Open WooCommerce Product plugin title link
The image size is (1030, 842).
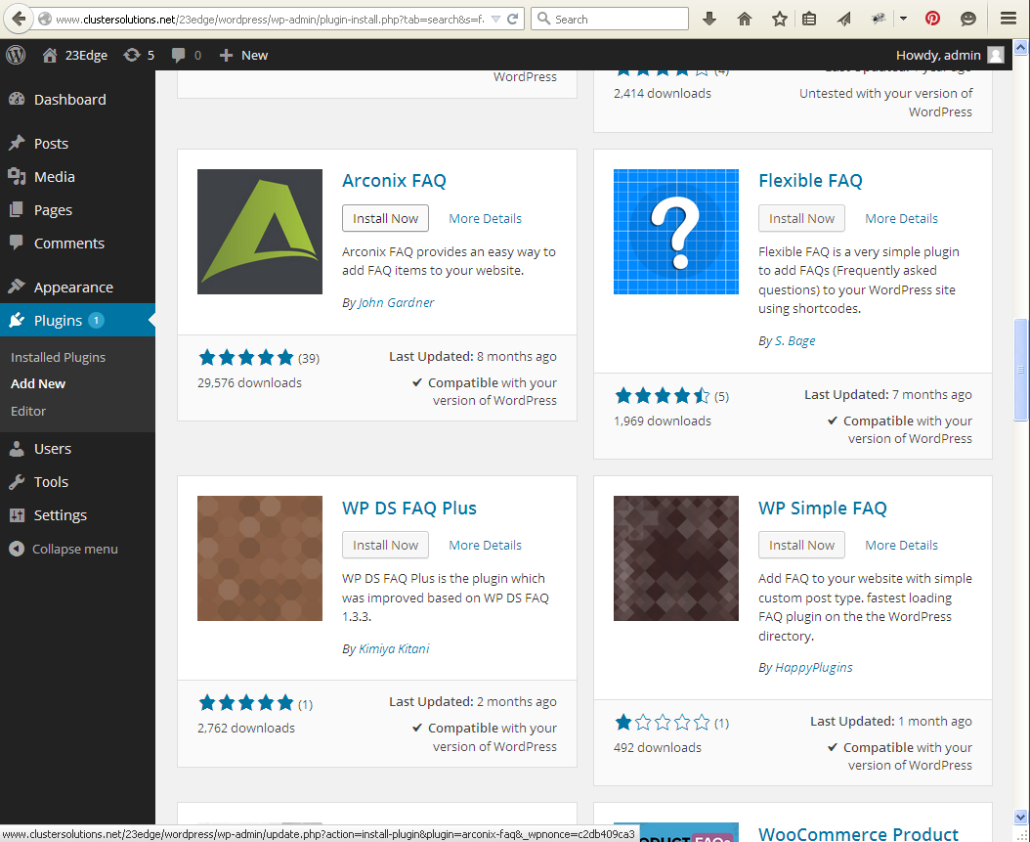(x=858, y=833)
